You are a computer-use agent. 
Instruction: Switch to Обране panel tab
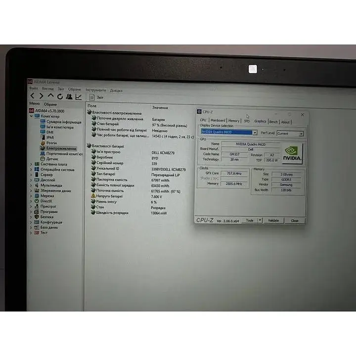click(x=50, y=104)
